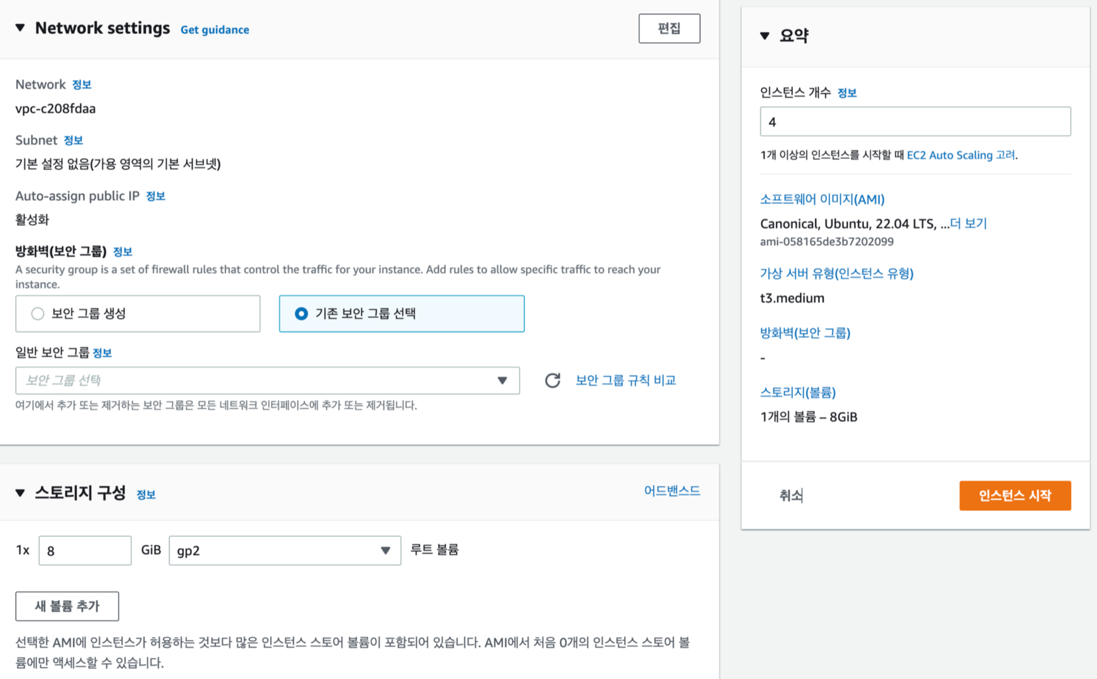
Task: Click the root volume size GiB field
Action: 85,550
